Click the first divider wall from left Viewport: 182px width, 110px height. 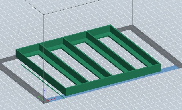[x=64, y=63]
